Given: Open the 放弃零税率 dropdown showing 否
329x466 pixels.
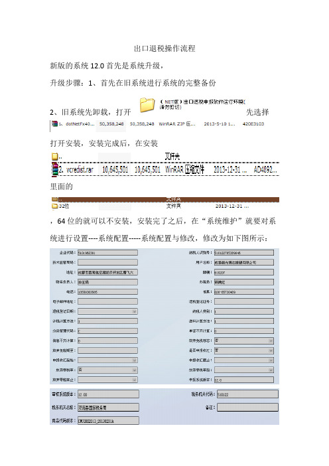Looking at the screenshot, I should (x=135, y=370).
